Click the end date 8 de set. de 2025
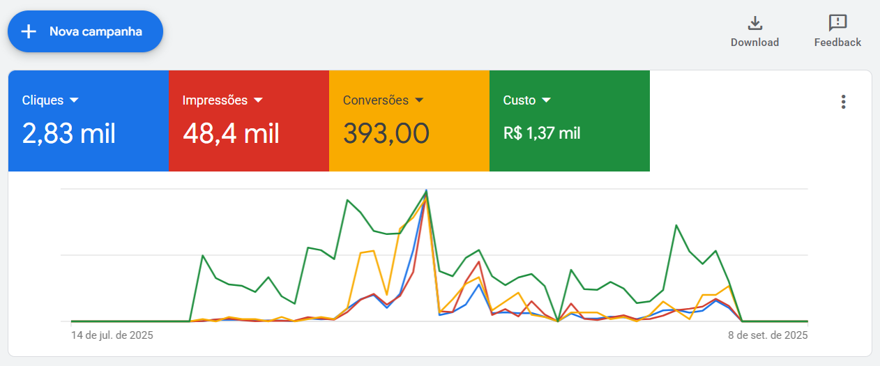 point(768,335)
